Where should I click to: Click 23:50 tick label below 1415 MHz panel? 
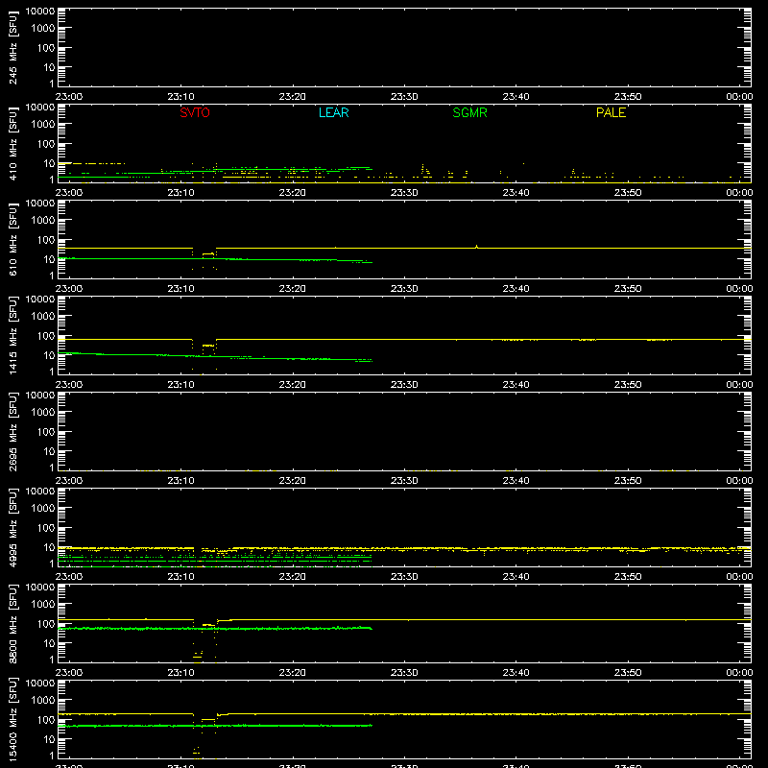tap(628, 385)
